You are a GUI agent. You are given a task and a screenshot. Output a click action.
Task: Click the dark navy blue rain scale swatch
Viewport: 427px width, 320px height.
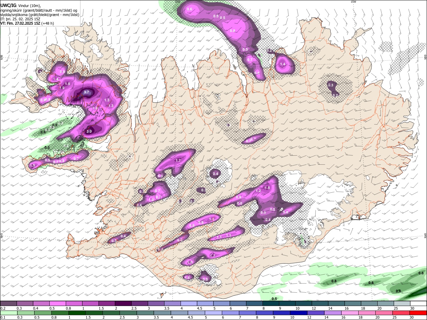click(x=299, y=313)
